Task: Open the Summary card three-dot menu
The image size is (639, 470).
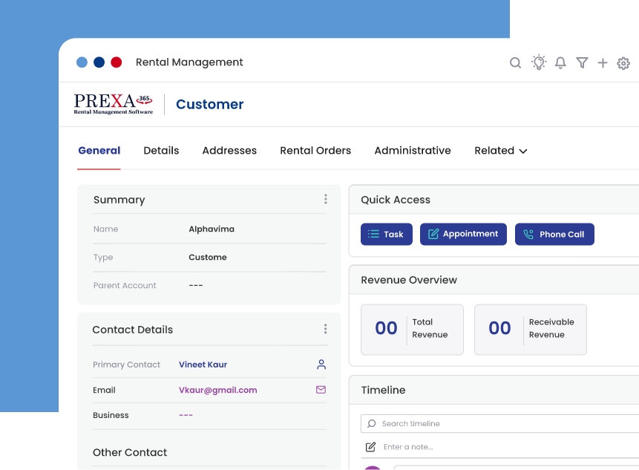Action: pos(325,199)
